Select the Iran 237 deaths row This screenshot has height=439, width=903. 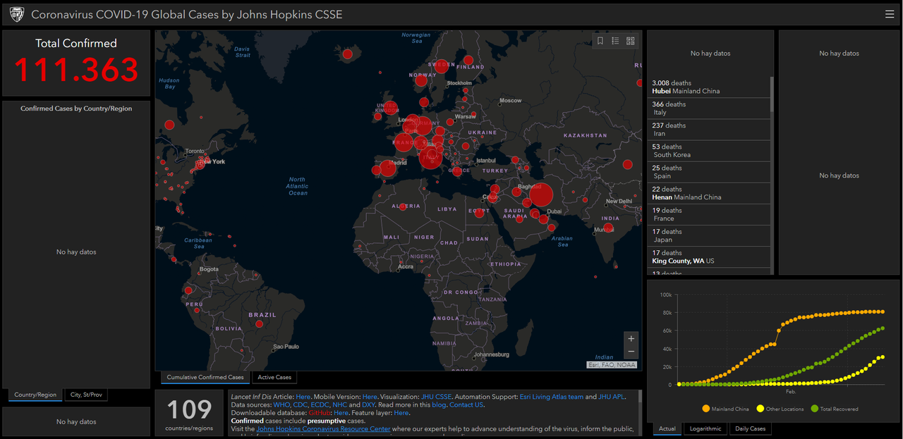point(708,129)
